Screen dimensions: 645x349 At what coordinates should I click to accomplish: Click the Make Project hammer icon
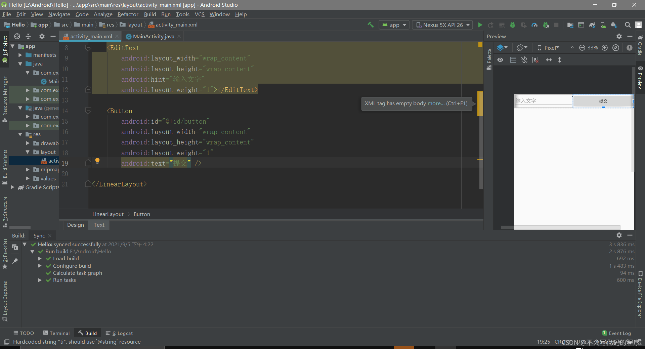pos(371,25)
